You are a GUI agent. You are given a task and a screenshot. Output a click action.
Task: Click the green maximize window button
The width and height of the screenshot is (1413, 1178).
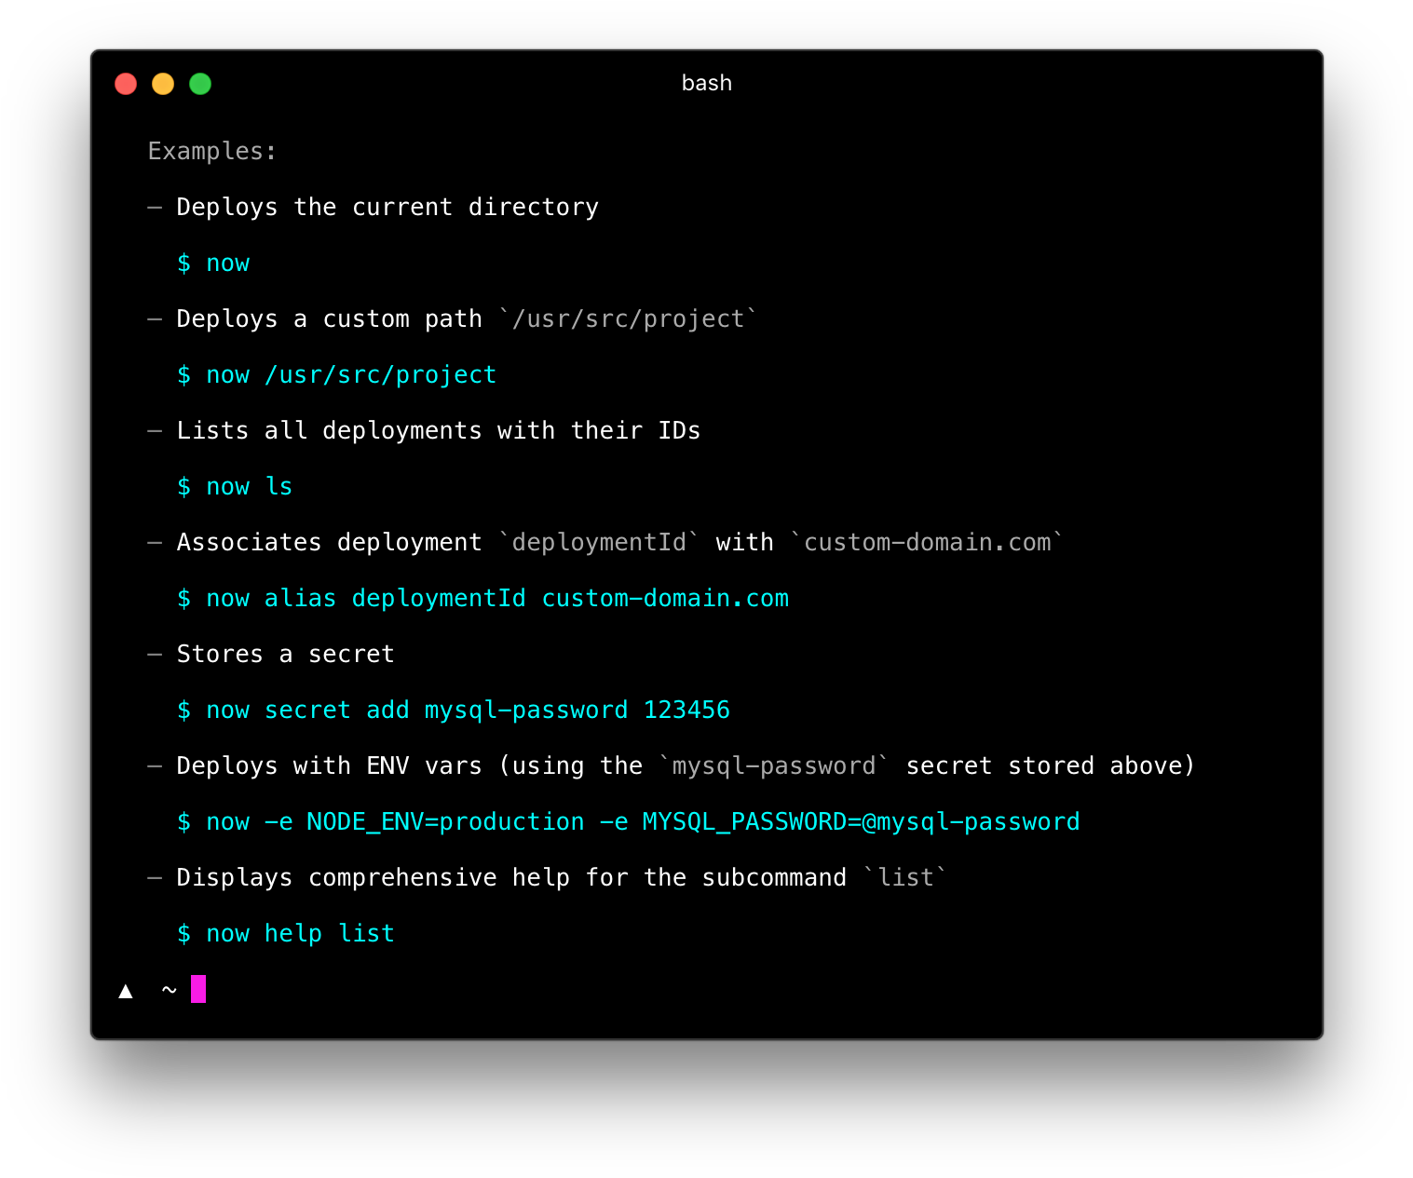(x=200, y=84)
